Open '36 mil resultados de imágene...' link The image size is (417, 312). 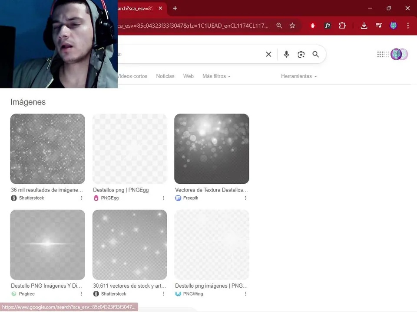47,190
